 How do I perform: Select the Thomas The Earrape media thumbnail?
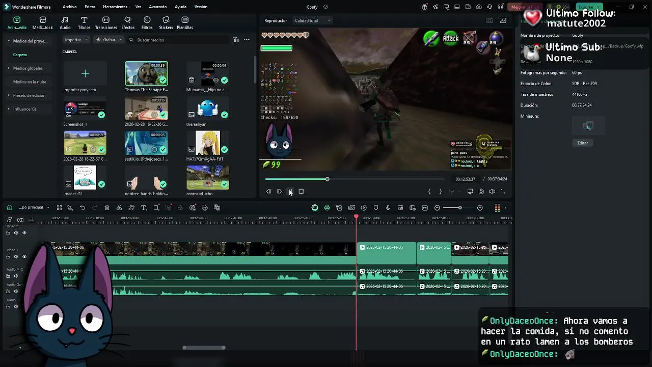tap(146, 73)
